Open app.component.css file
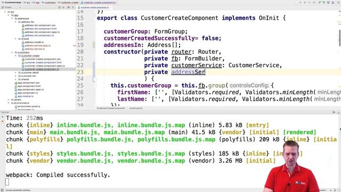The height and width of the screenshot is (192, 341). pyautogui.click(x=28, y=83)
